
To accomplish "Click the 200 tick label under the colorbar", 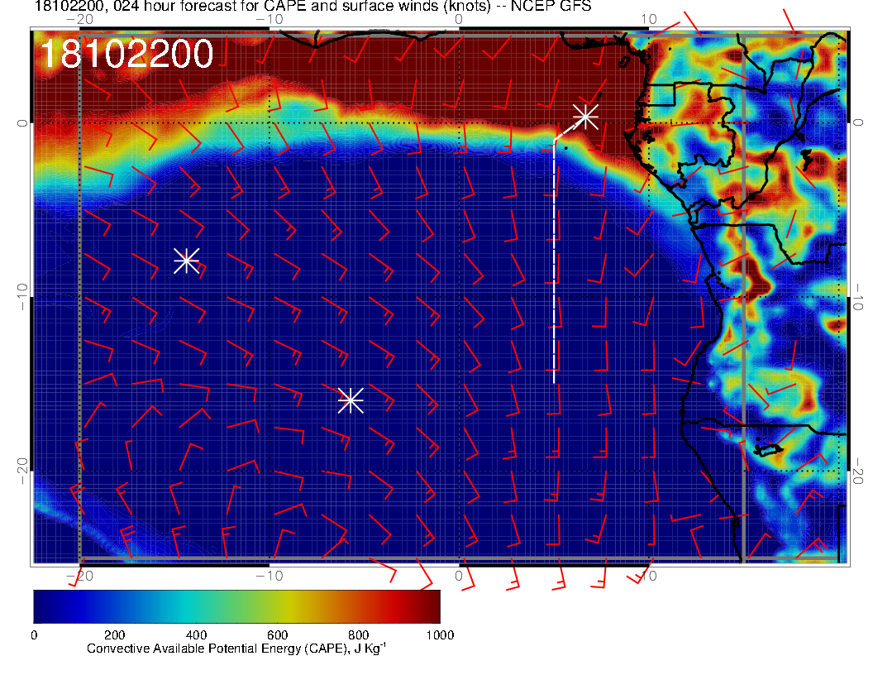I will click(x=114, y=635).
